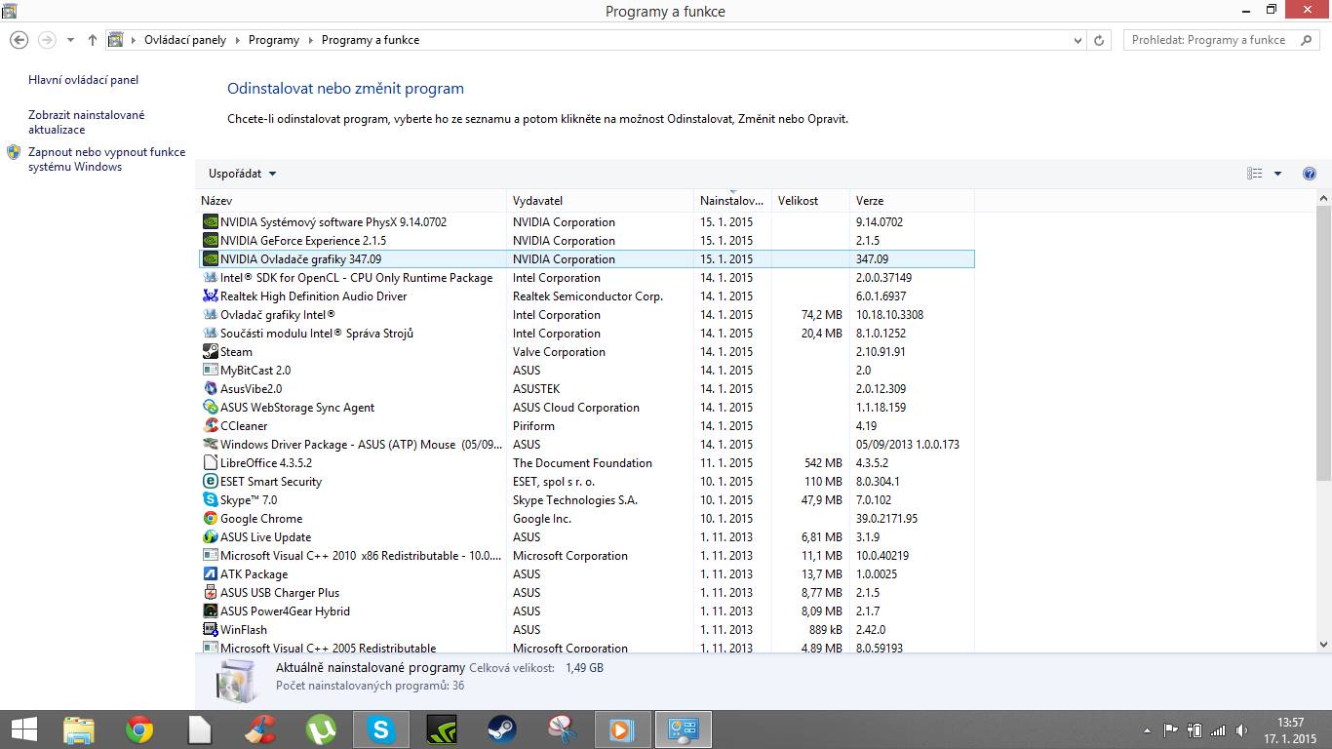Screen dimensions: 1332x749
Task: Click Ovládací panely breadcrumb
Action: (x=185, y=40)
